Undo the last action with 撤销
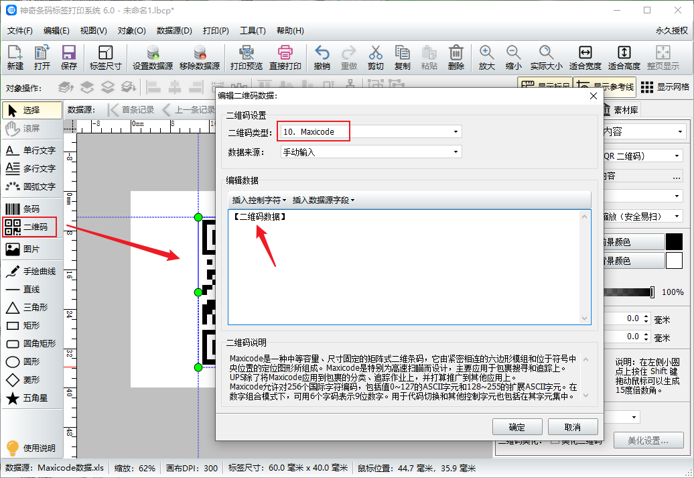The width and height of the screenshot is (694, 478). pos(322,58)
